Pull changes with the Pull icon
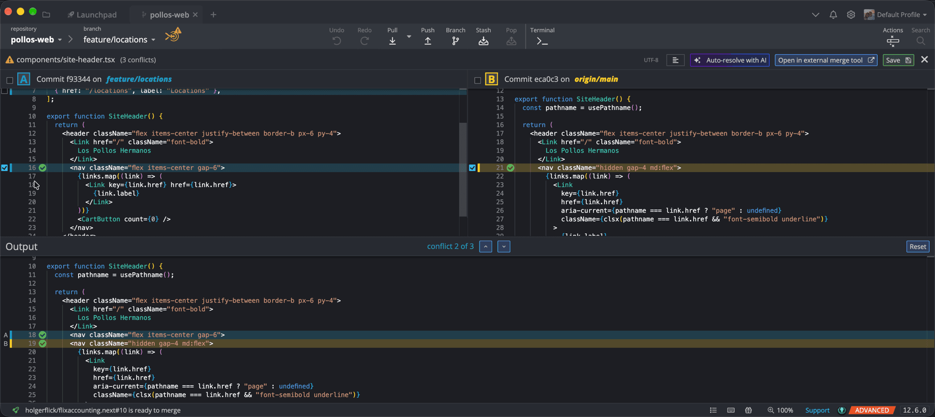 point(392,41)
